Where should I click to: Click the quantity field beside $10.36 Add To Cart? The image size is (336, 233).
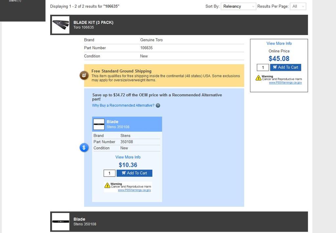pyautogui.click(x=110, y=173)
